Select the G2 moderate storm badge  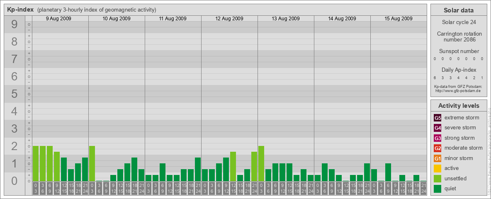438,148
